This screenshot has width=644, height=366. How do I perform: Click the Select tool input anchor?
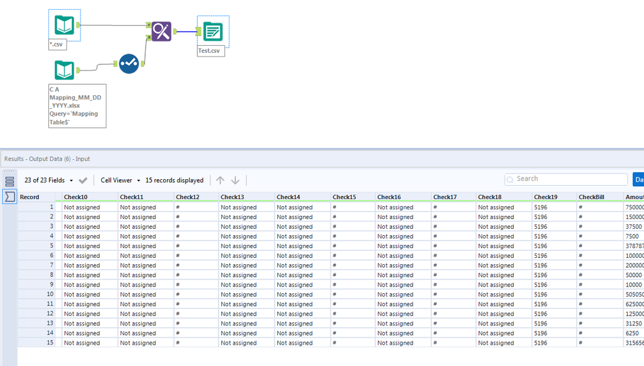pyautogui.click(x=115, y=64)
